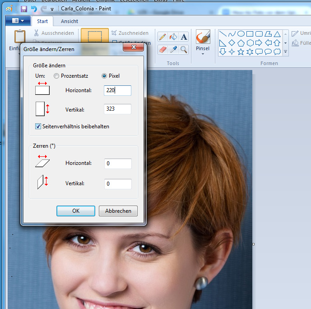Choose the Pixel radio option

click(x=104, y=76)
